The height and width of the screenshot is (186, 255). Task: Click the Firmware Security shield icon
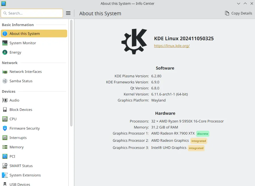tap(5, 128)
